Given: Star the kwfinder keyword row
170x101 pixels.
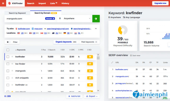Looking at the screenshot, I should pos(12,57).
